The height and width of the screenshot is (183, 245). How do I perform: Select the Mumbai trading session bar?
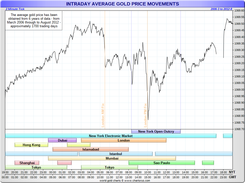[x=112, y=158]
